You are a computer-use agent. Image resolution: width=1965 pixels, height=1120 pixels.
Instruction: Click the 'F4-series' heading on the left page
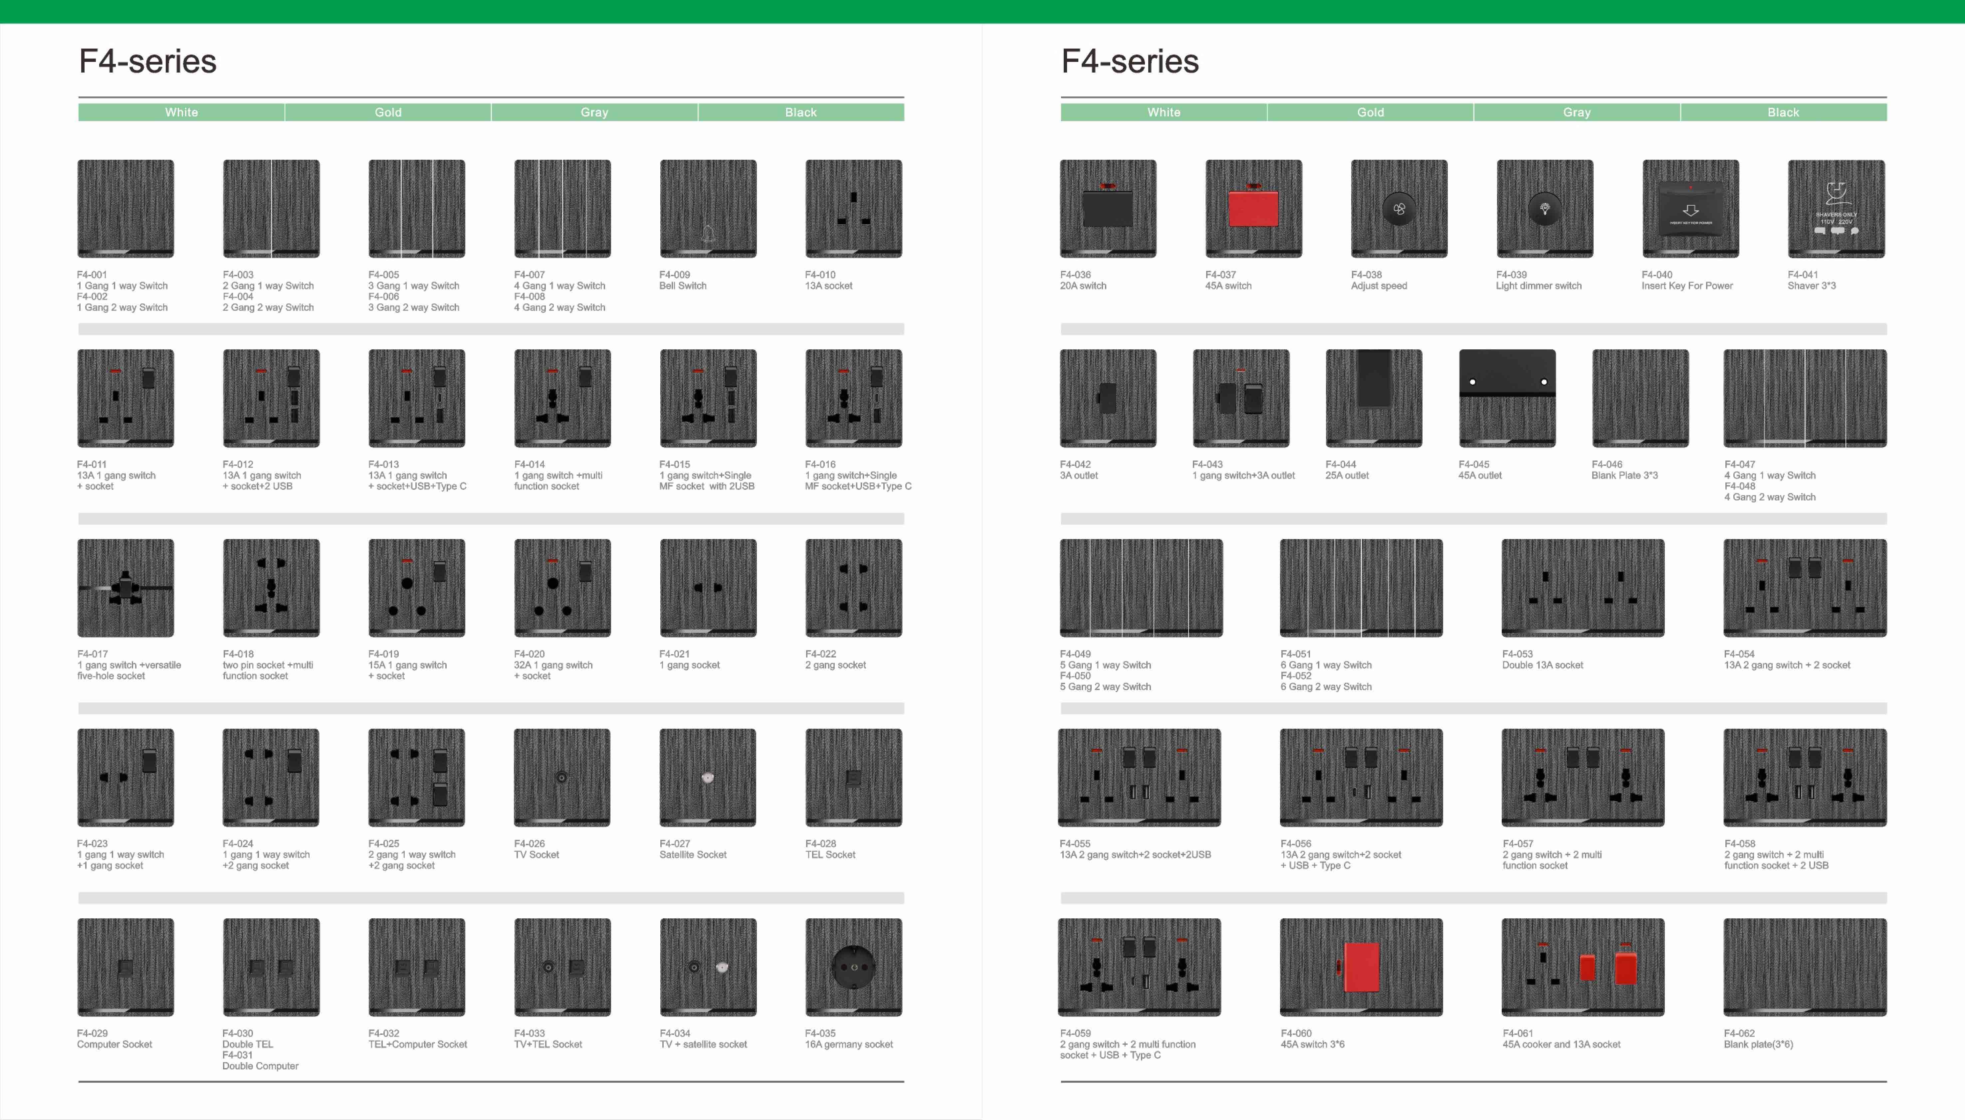coord(148,62)
